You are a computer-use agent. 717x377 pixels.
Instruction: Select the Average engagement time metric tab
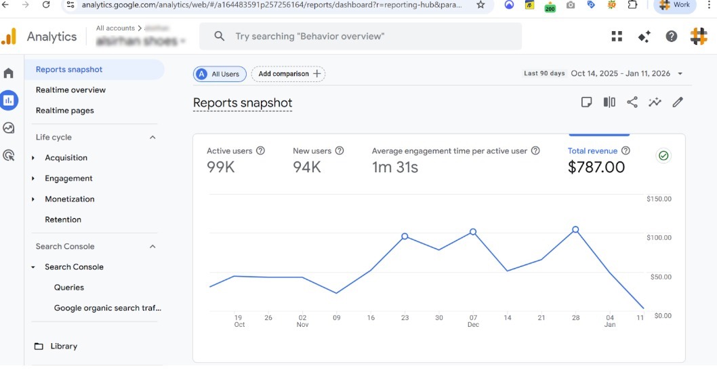(x=456, y=160)
